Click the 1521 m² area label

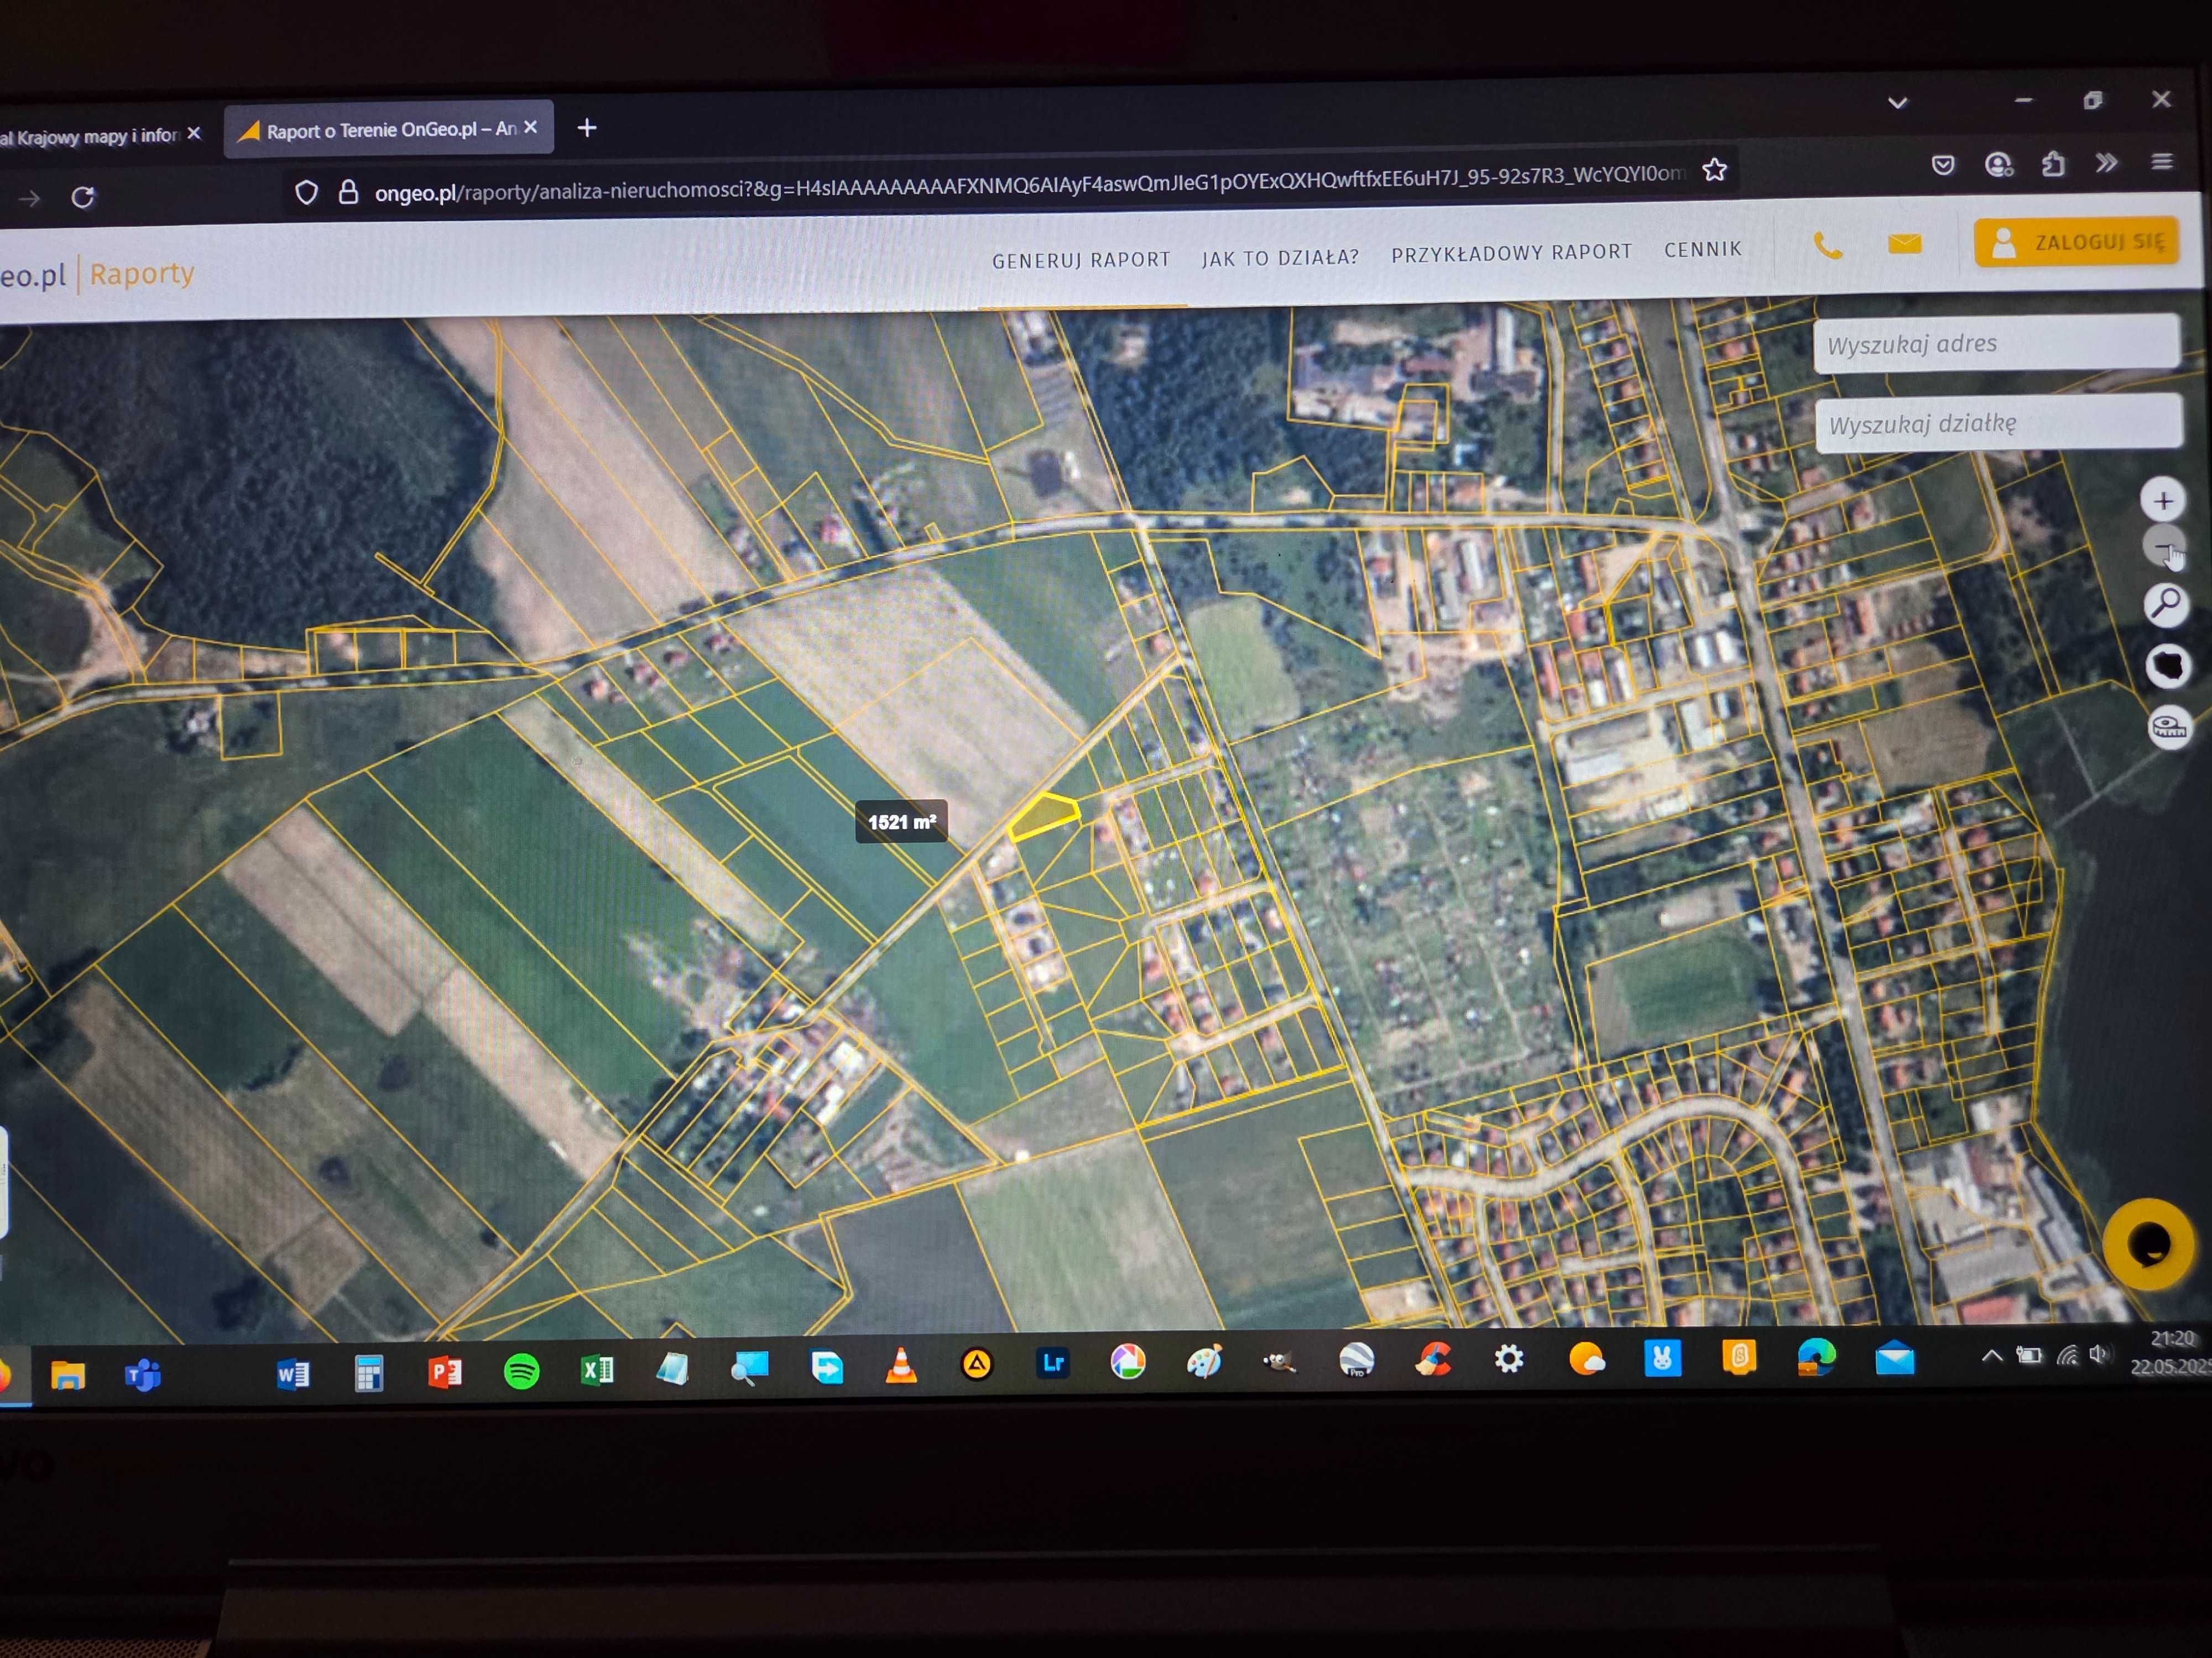pos(901,821)
